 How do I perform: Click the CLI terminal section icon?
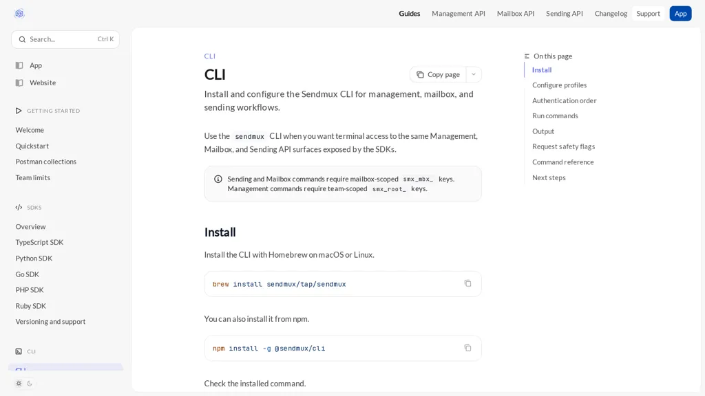19,351
